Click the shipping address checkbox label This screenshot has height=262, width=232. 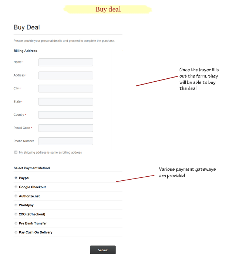50,153
